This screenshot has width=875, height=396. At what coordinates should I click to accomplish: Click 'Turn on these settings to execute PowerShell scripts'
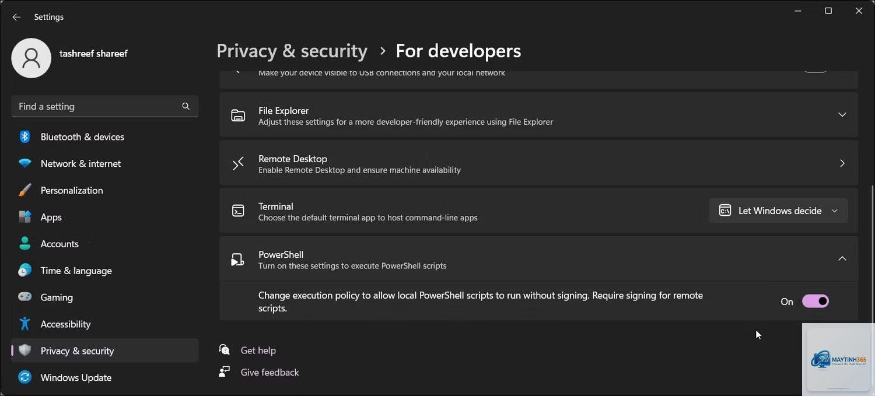pyautogui.click(x=352, y=266)
